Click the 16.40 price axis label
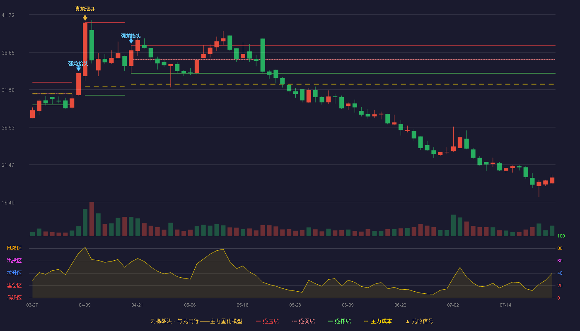Viewport: 580px width, 331px height. coord(8,203)
